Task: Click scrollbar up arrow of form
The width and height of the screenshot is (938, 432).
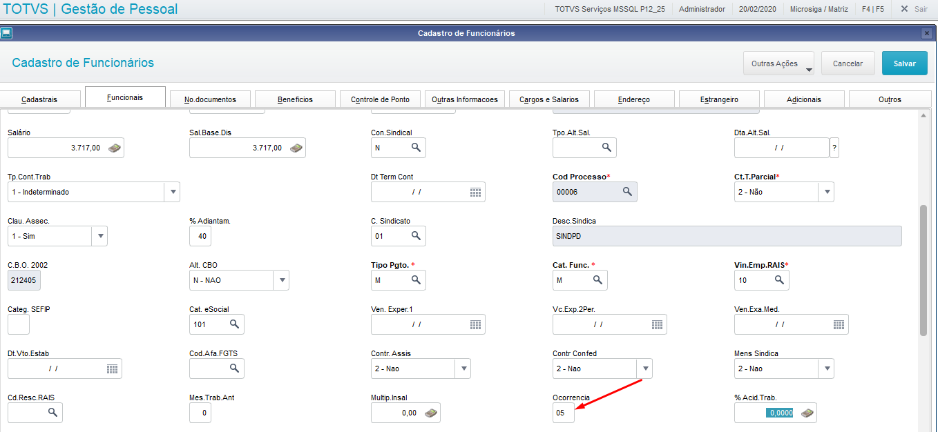Action: tap(923, 116)
